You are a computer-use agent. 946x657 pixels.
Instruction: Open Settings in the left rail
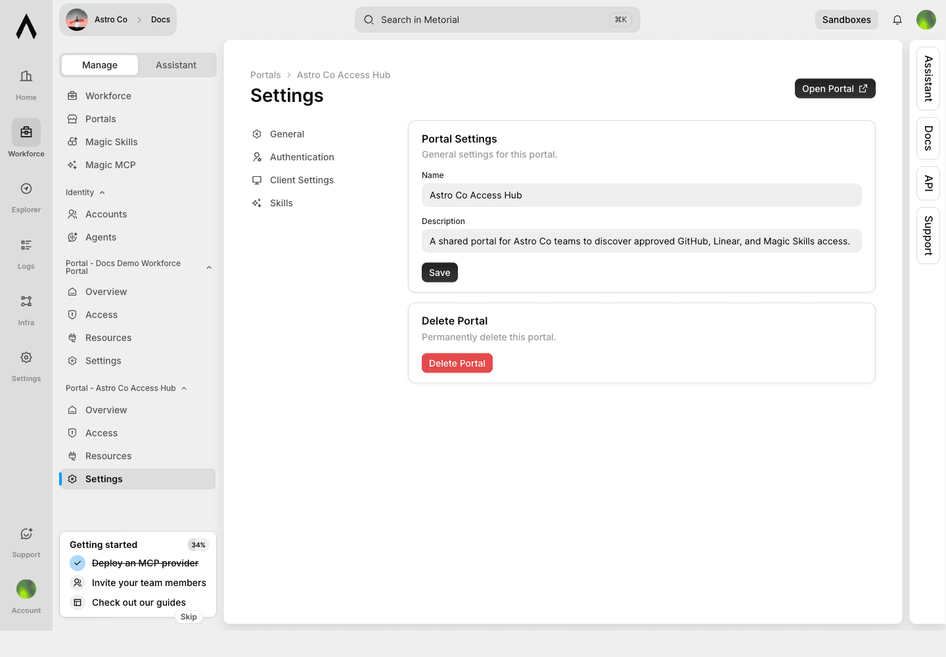point(26,367)
